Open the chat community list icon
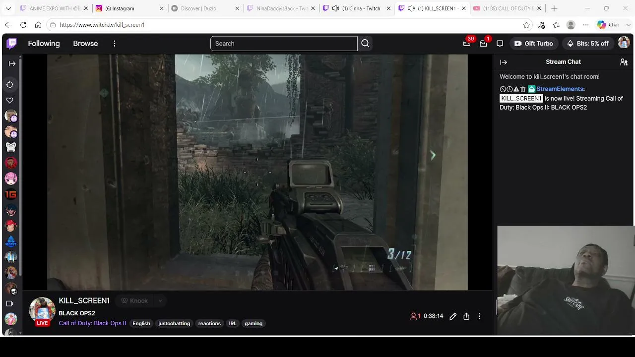Viewport: 635px width, 357px height. tap(624, 62)
